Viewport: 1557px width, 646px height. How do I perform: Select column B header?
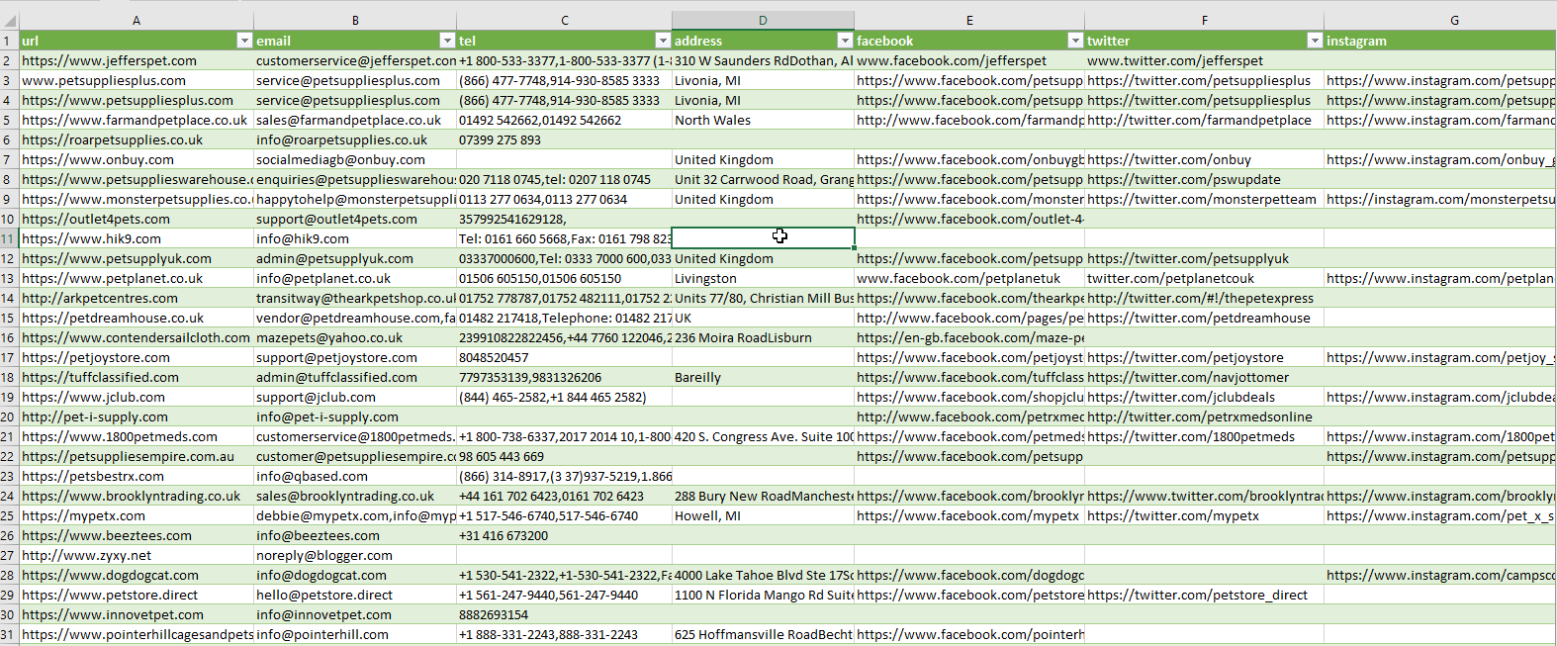coord(355,20)
